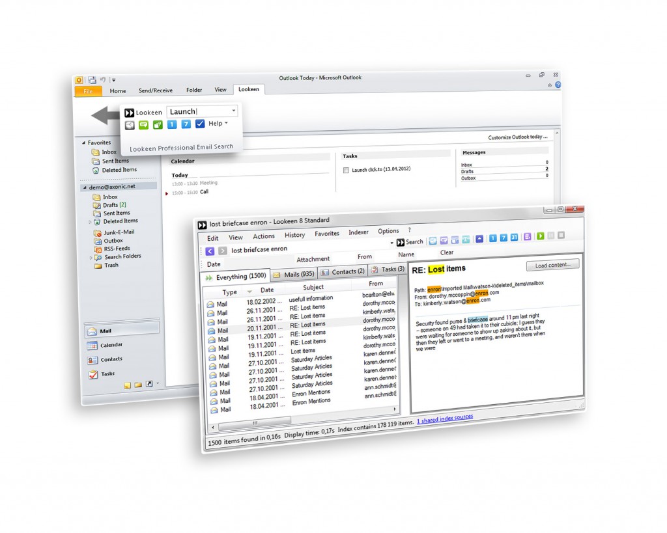Expand the Search Folders tree node

pyautogui.click(x=91, y=257)
